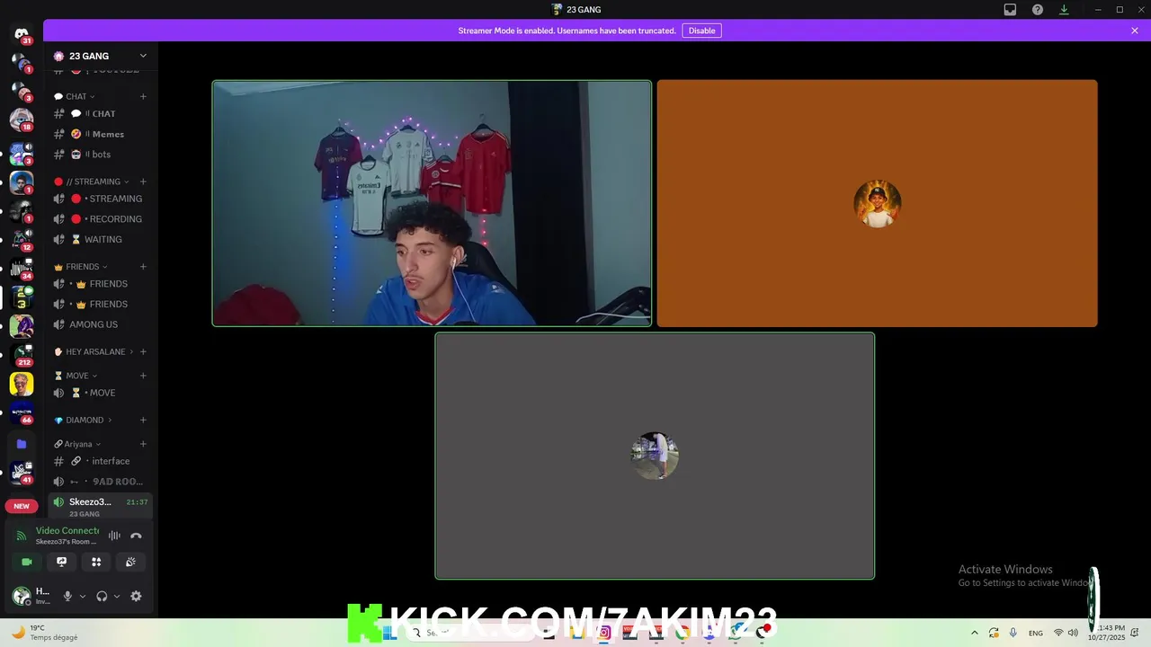Image resolution: width=1151 pixels, height=647 pixels.
Task: Open voice connection signal details icon
Action: 22,536
